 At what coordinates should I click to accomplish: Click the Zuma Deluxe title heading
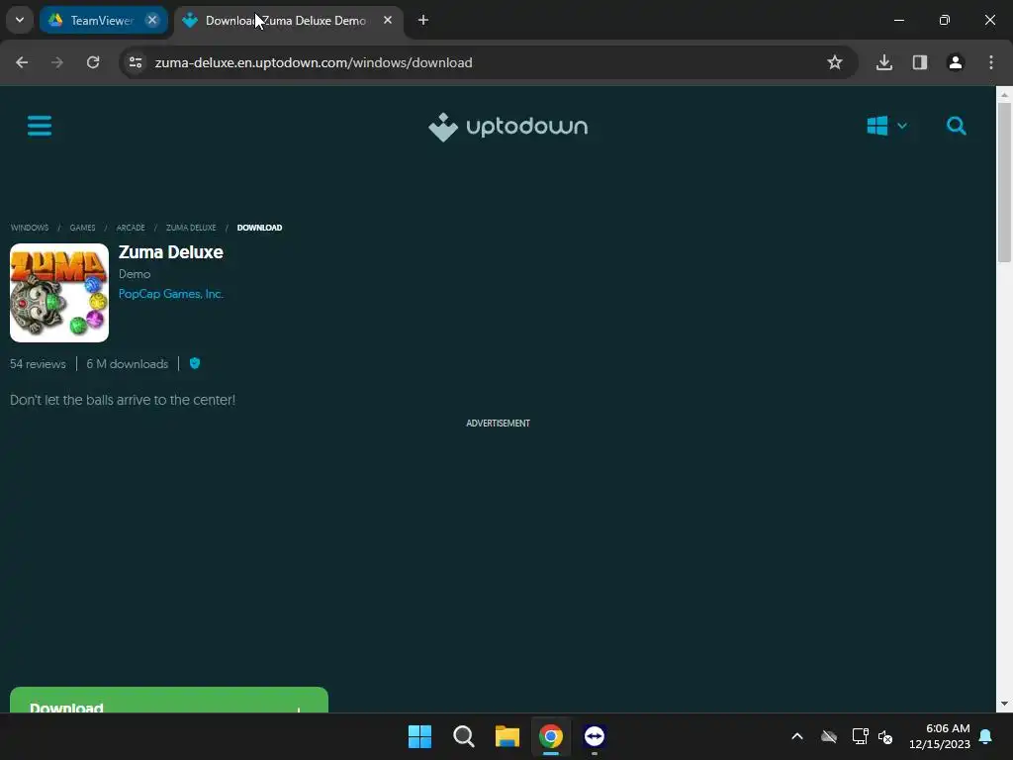click(x=170, y=252)
